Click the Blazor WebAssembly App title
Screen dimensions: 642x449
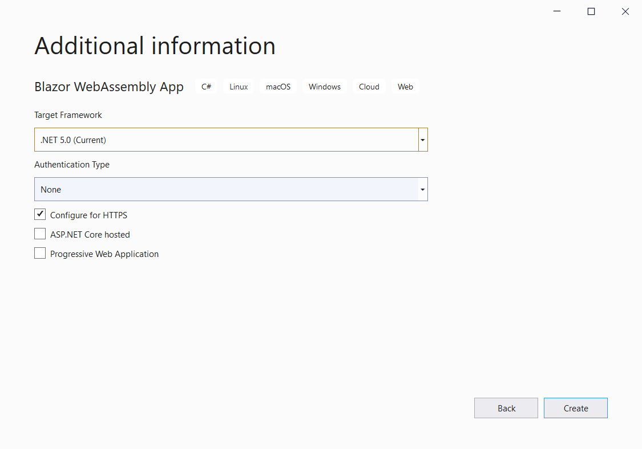(x=108, y=87)
